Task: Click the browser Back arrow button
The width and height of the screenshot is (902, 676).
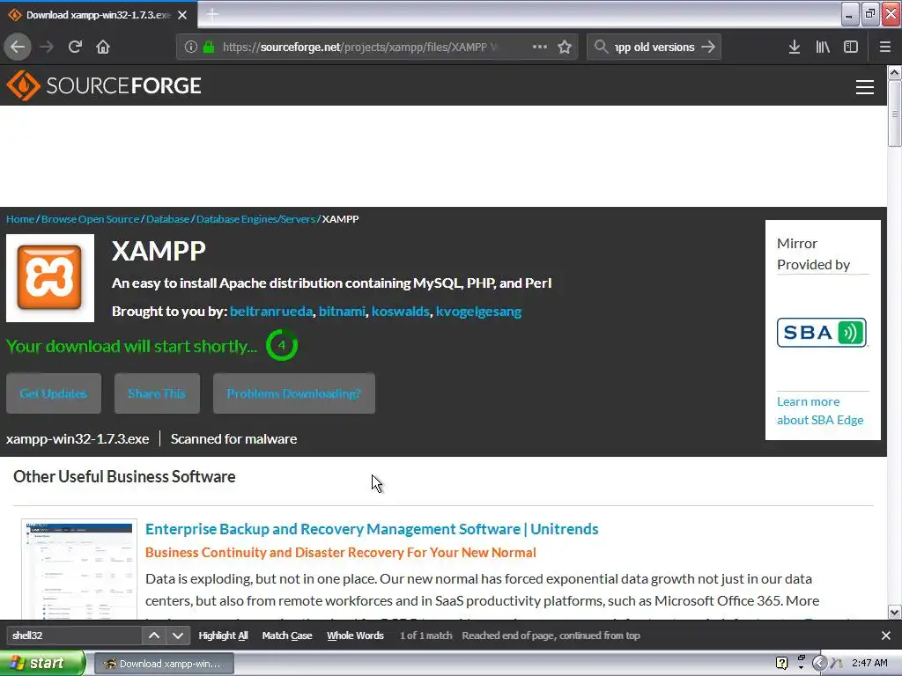Action: 18,47
